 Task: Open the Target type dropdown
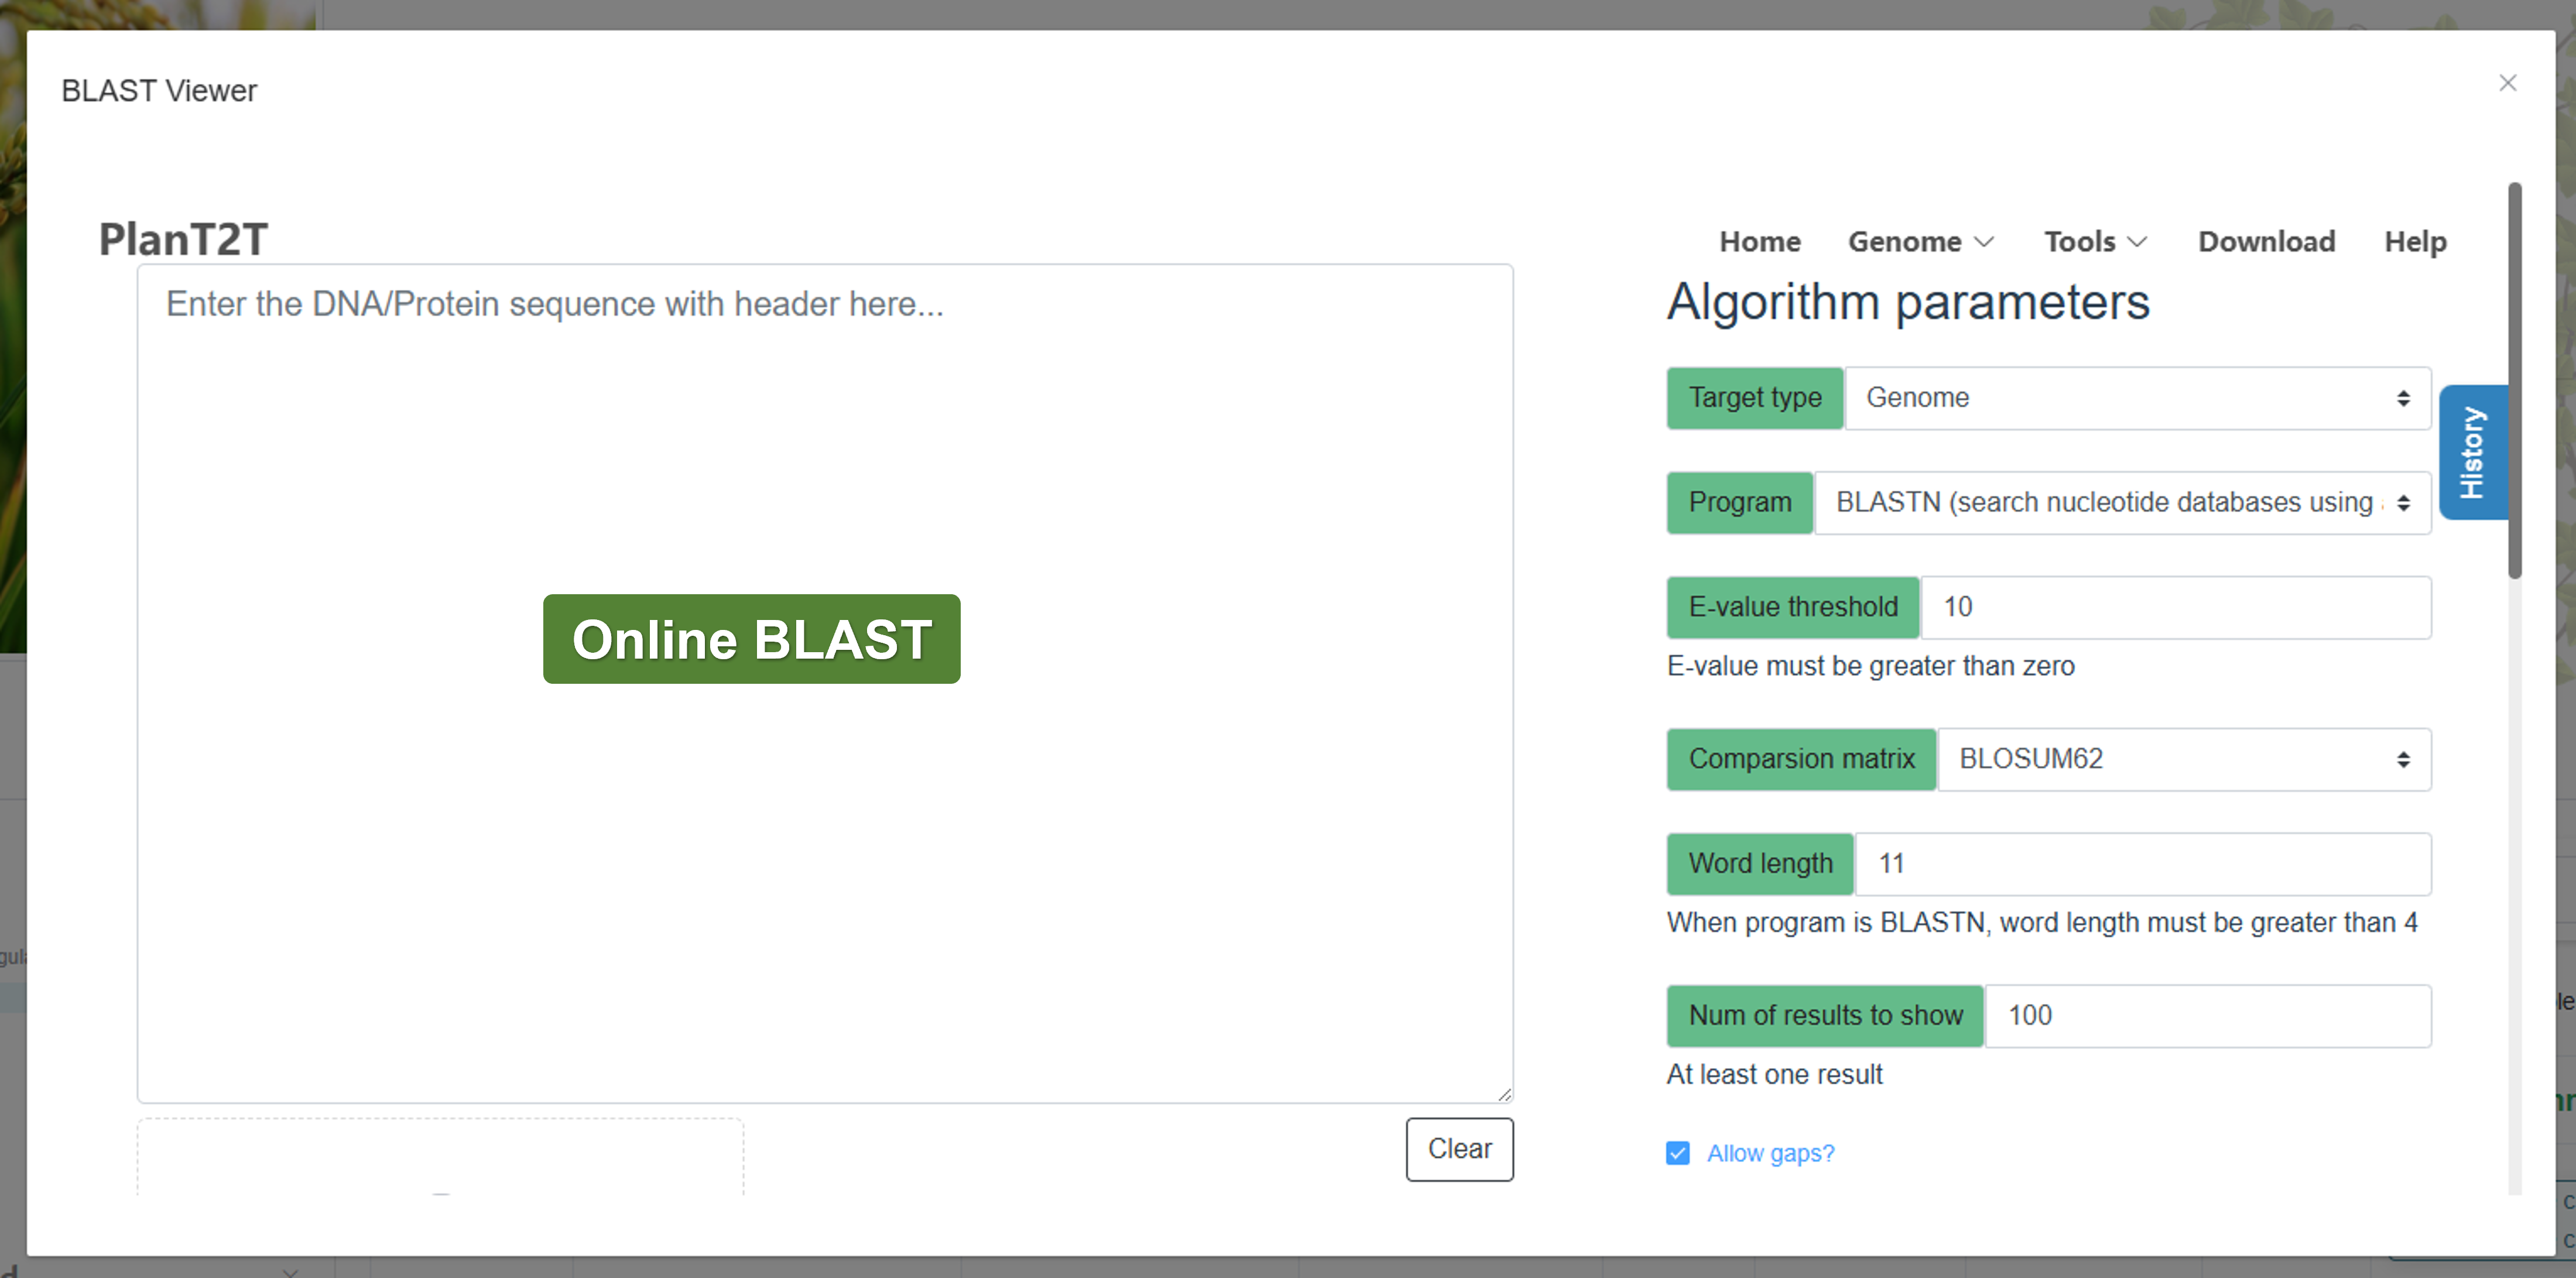[x=2137, y=398]
